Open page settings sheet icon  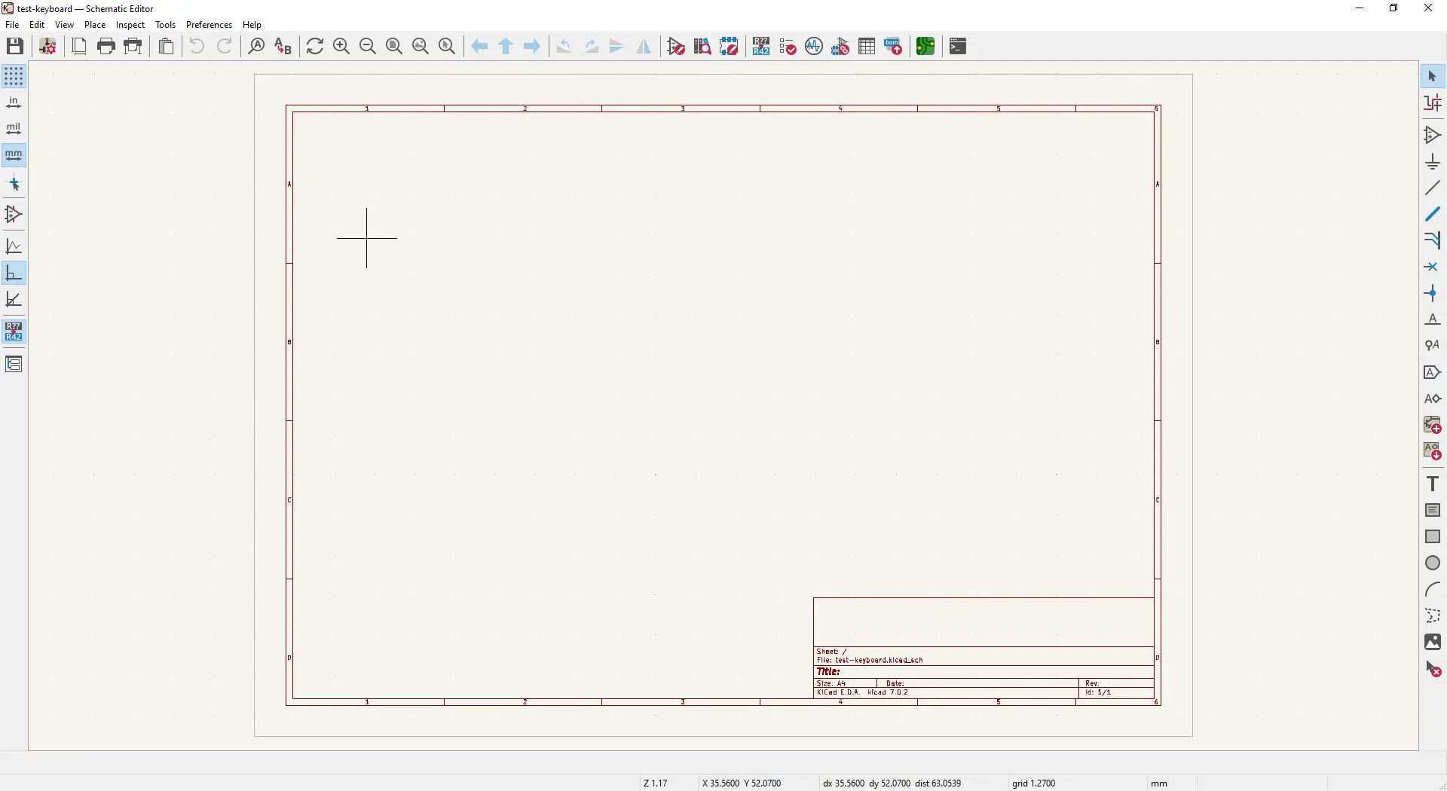(x=80, y=47)
